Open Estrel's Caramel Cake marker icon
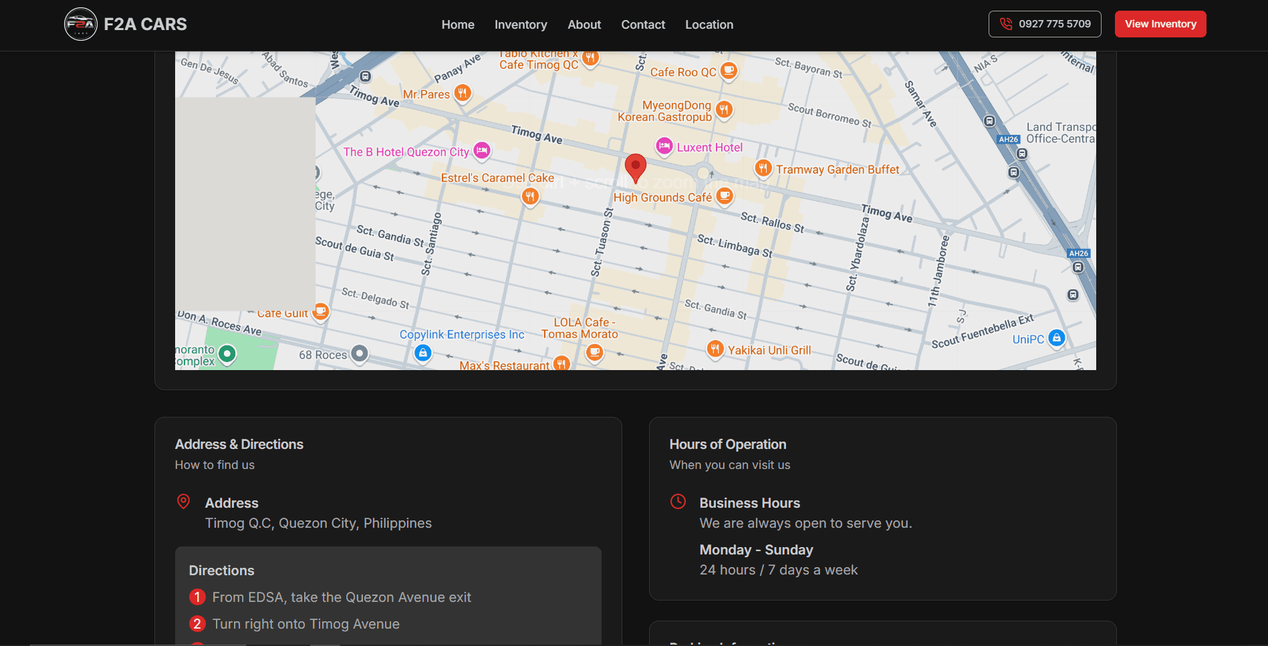 [530, 196]
